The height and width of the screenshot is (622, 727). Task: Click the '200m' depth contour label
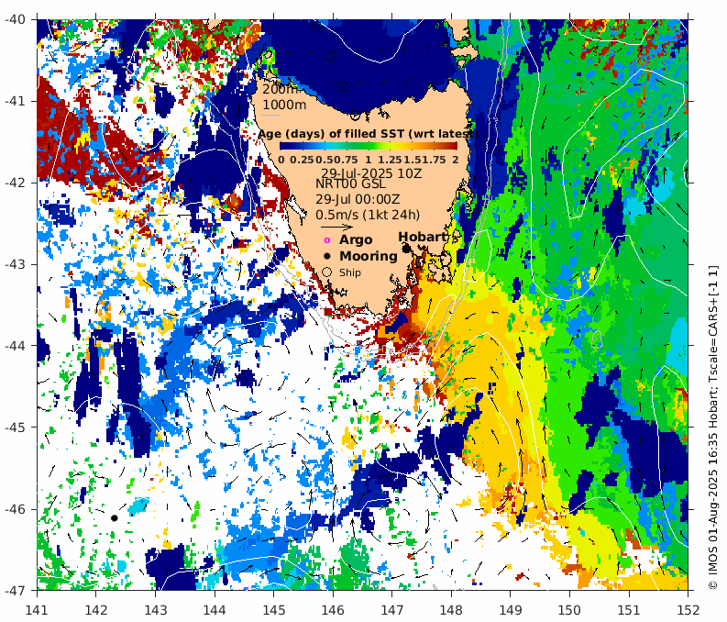[281, 90]
